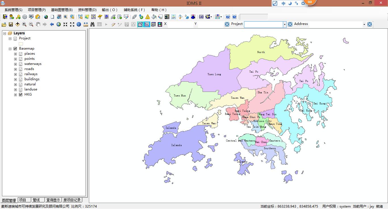Image resolution: width=388 pixels, height=209 pixels.
Task: Select the Identify info tool
Action: 79,24
